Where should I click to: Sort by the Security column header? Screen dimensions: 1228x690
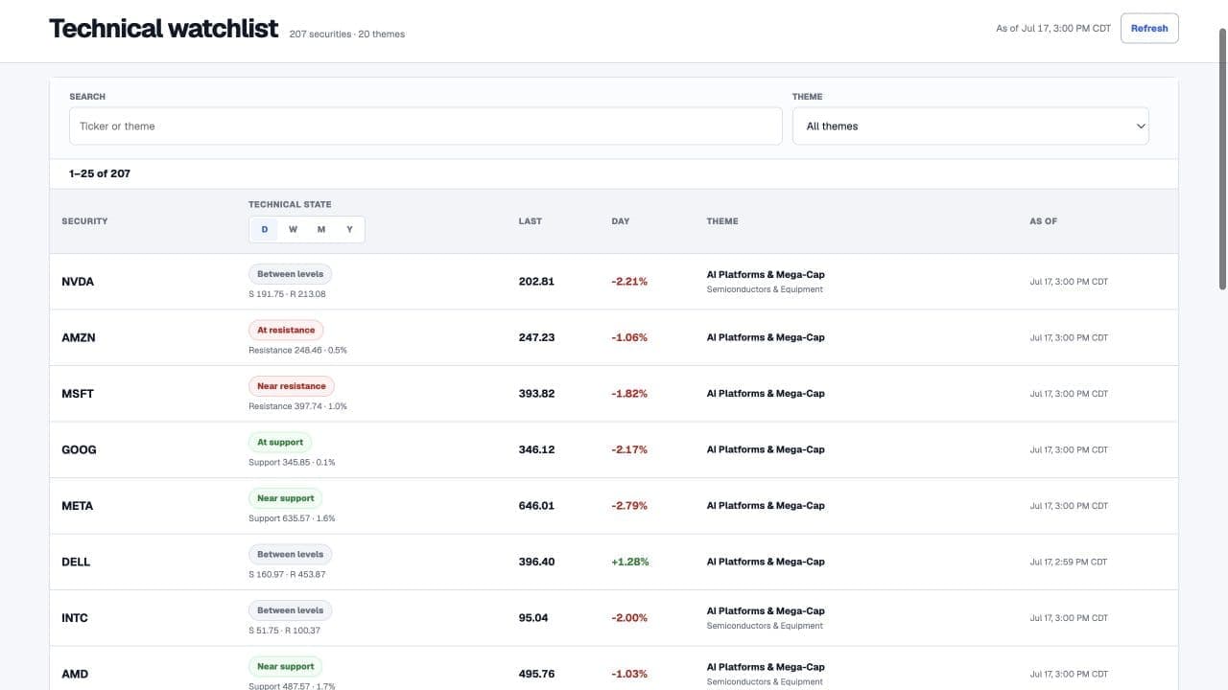point(84,221)
